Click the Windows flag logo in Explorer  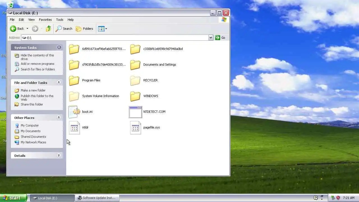coord(224,20)
